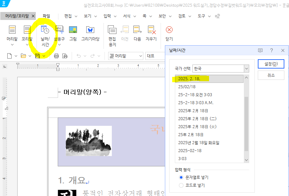Screen dimensions: 289x196
Task: Click the 편집 용지 page setup icon
Action: click(112, 31)
